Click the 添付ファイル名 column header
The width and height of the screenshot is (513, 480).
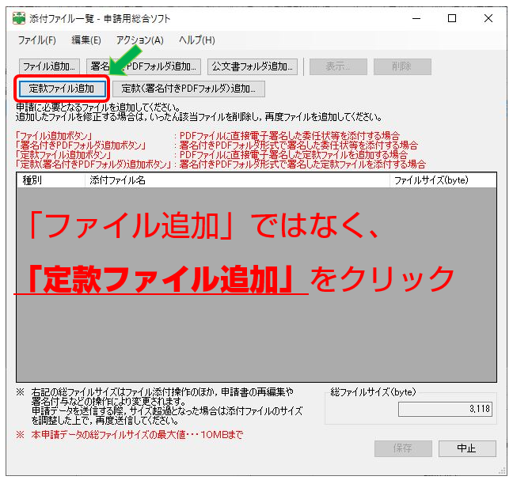point(237,180)
